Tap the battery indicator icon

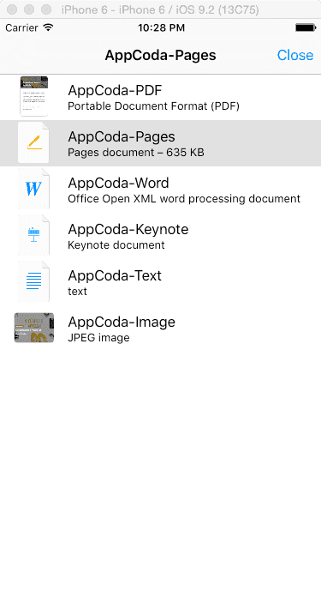coord(306,27)
